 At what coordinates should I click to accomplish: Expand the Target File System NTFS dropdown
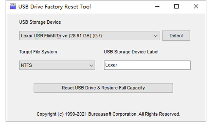[57, 65]
